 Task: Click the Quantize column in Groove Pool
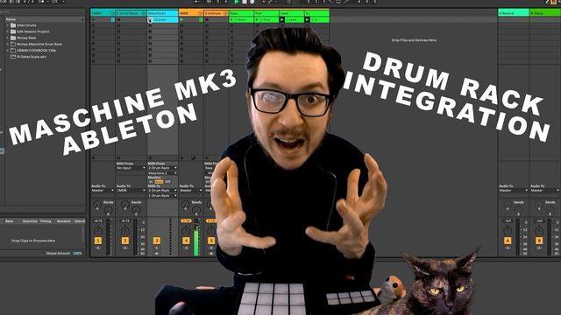[x=30, y=221]
